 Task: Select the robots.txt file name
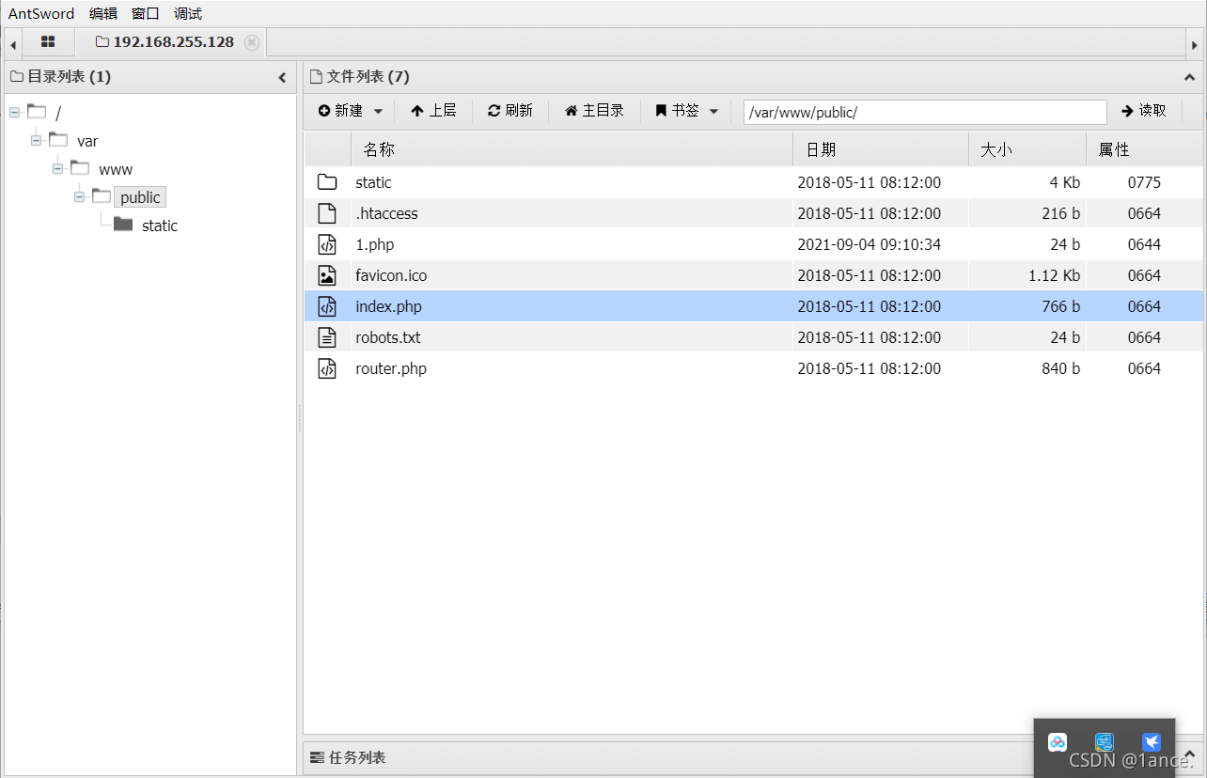pos(387,337)
